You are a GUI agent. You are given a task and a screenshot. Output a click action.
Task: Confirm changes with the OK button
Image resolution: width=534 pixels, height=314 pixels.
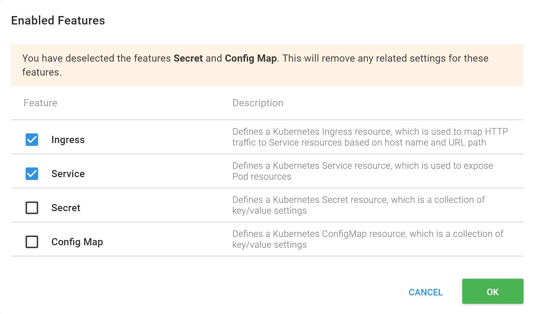[x=493, y=291]
